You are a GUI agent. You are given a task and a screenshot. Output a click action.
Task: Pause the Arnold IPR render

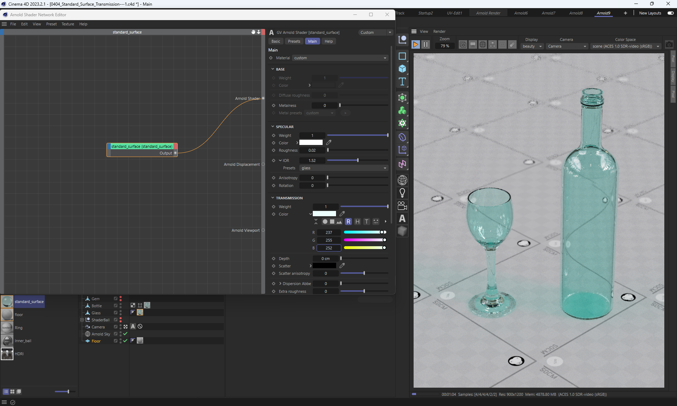click(426, 44)
